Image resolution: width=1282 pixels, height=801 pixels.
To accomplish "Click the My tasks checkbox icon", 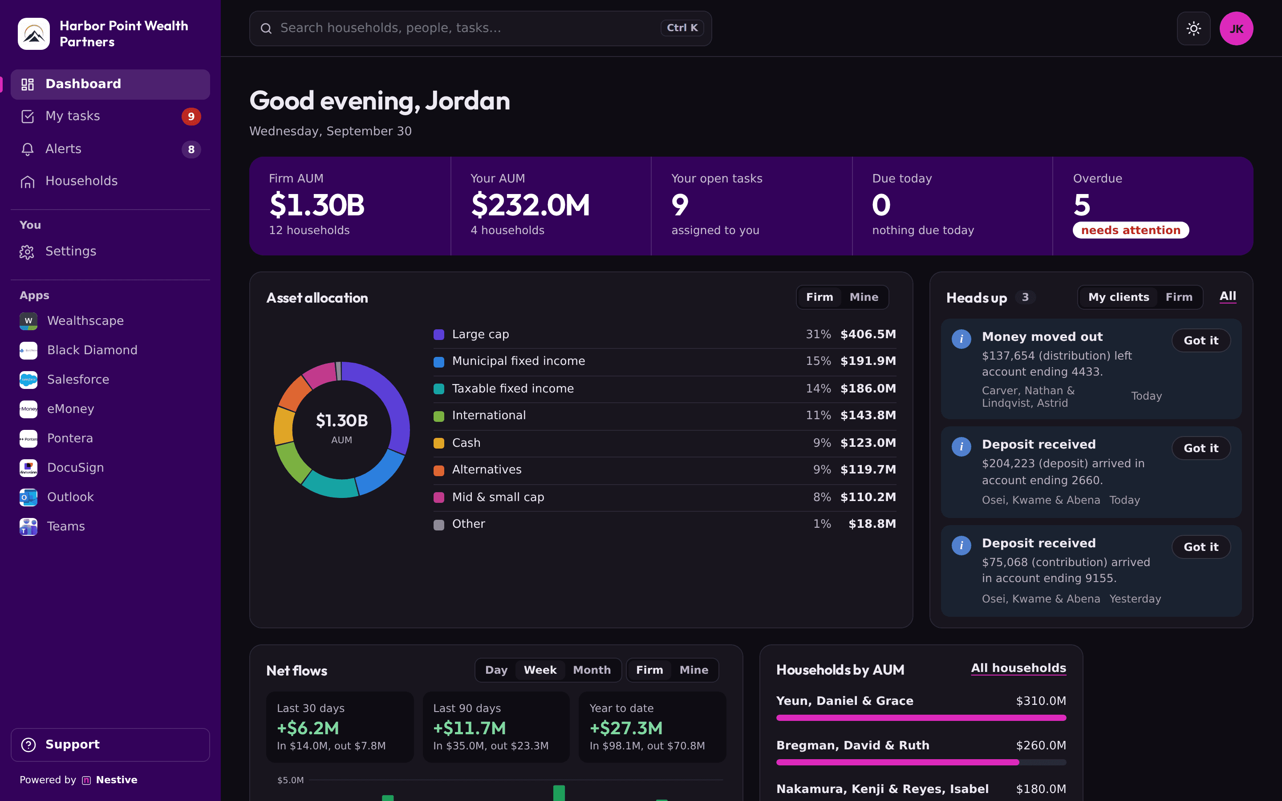I will [x=28, y=117].
